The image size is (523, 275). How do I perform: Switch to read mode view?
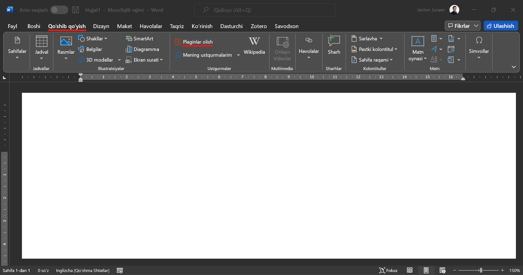click(410, 270)
